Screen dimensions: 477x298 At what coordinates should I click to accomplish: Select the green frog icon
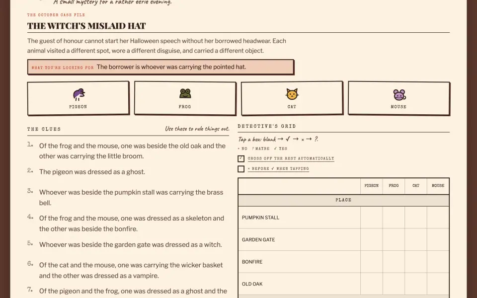coord(185,94)
